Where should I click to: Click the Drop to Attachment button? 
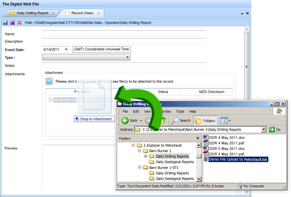94,119
